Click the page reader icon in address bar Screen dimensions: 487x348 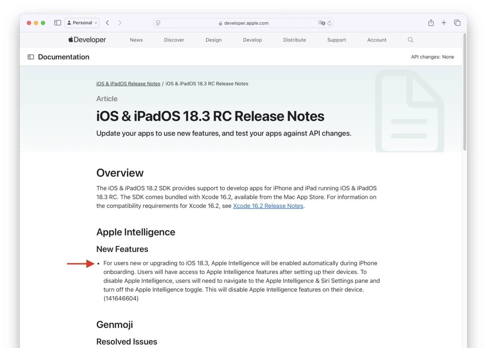[x=158, y=23]
